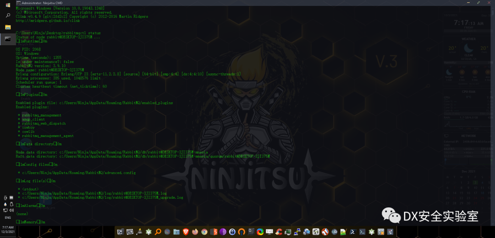Launch Google Chrome from the dock
Screen dimensions: 495x238
coord(204,232)
